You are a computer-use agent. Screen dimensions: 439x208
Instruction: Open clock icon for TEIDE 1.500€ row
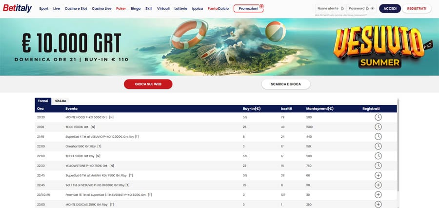(378, 127)
